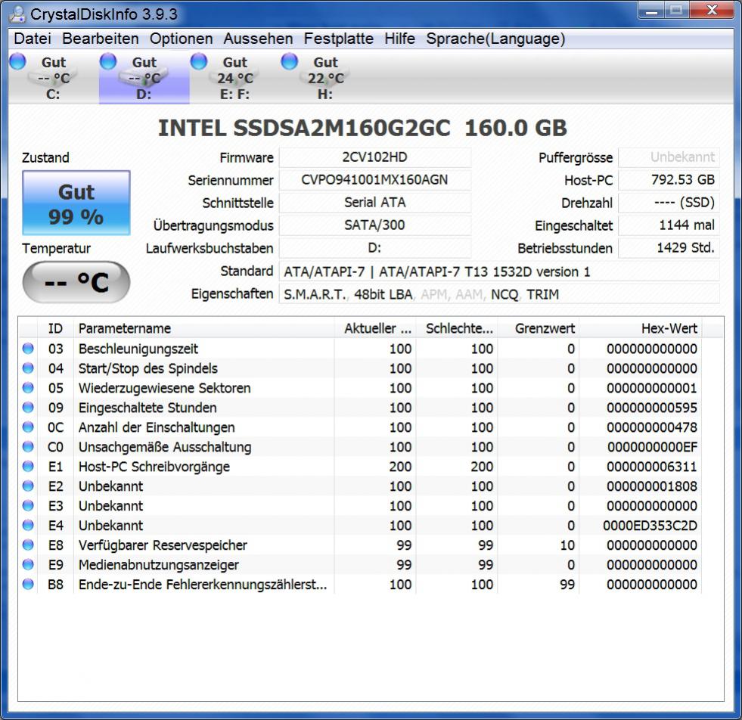Click status icon for Beschleunigungszeit row
The width and height of the screenshot is (742, 720).
click(29, 349)
